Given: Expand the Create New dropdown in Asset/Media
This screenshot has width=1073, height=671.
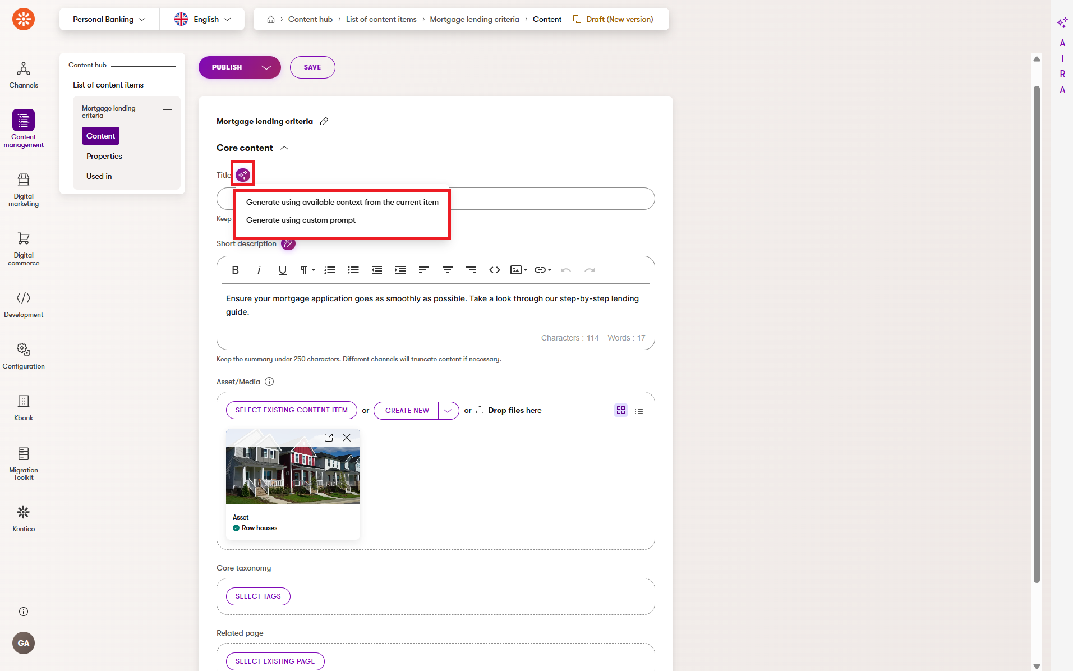Looking at the screenshot, I should point(448,410).
